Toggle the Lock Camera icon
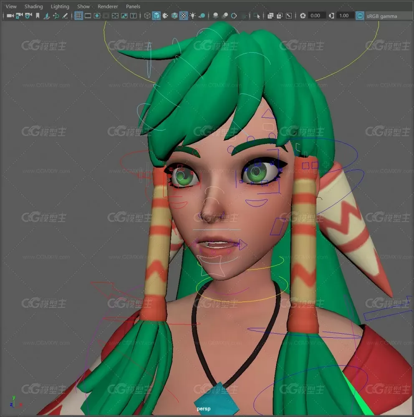 coord(19,16)
